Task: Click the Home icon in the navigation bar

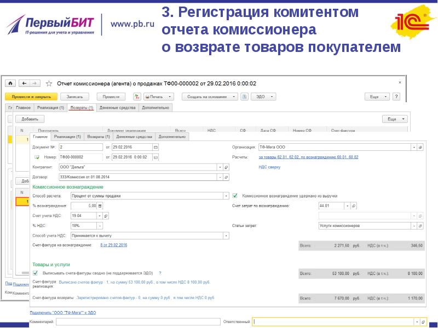Action: click(x=10, y=83)
